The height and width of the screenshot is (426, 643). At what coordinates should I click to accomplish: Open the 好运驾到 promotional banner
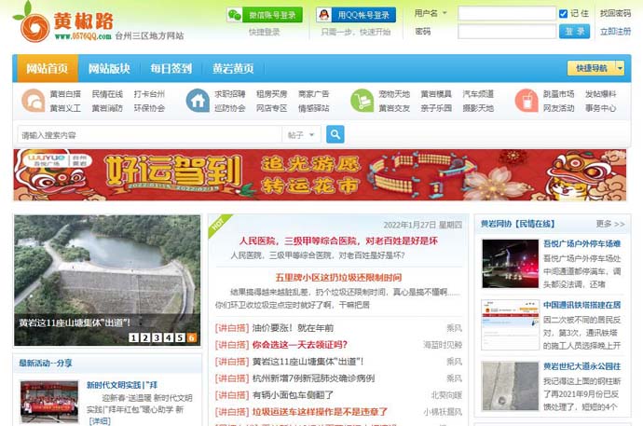coord(321,174)
